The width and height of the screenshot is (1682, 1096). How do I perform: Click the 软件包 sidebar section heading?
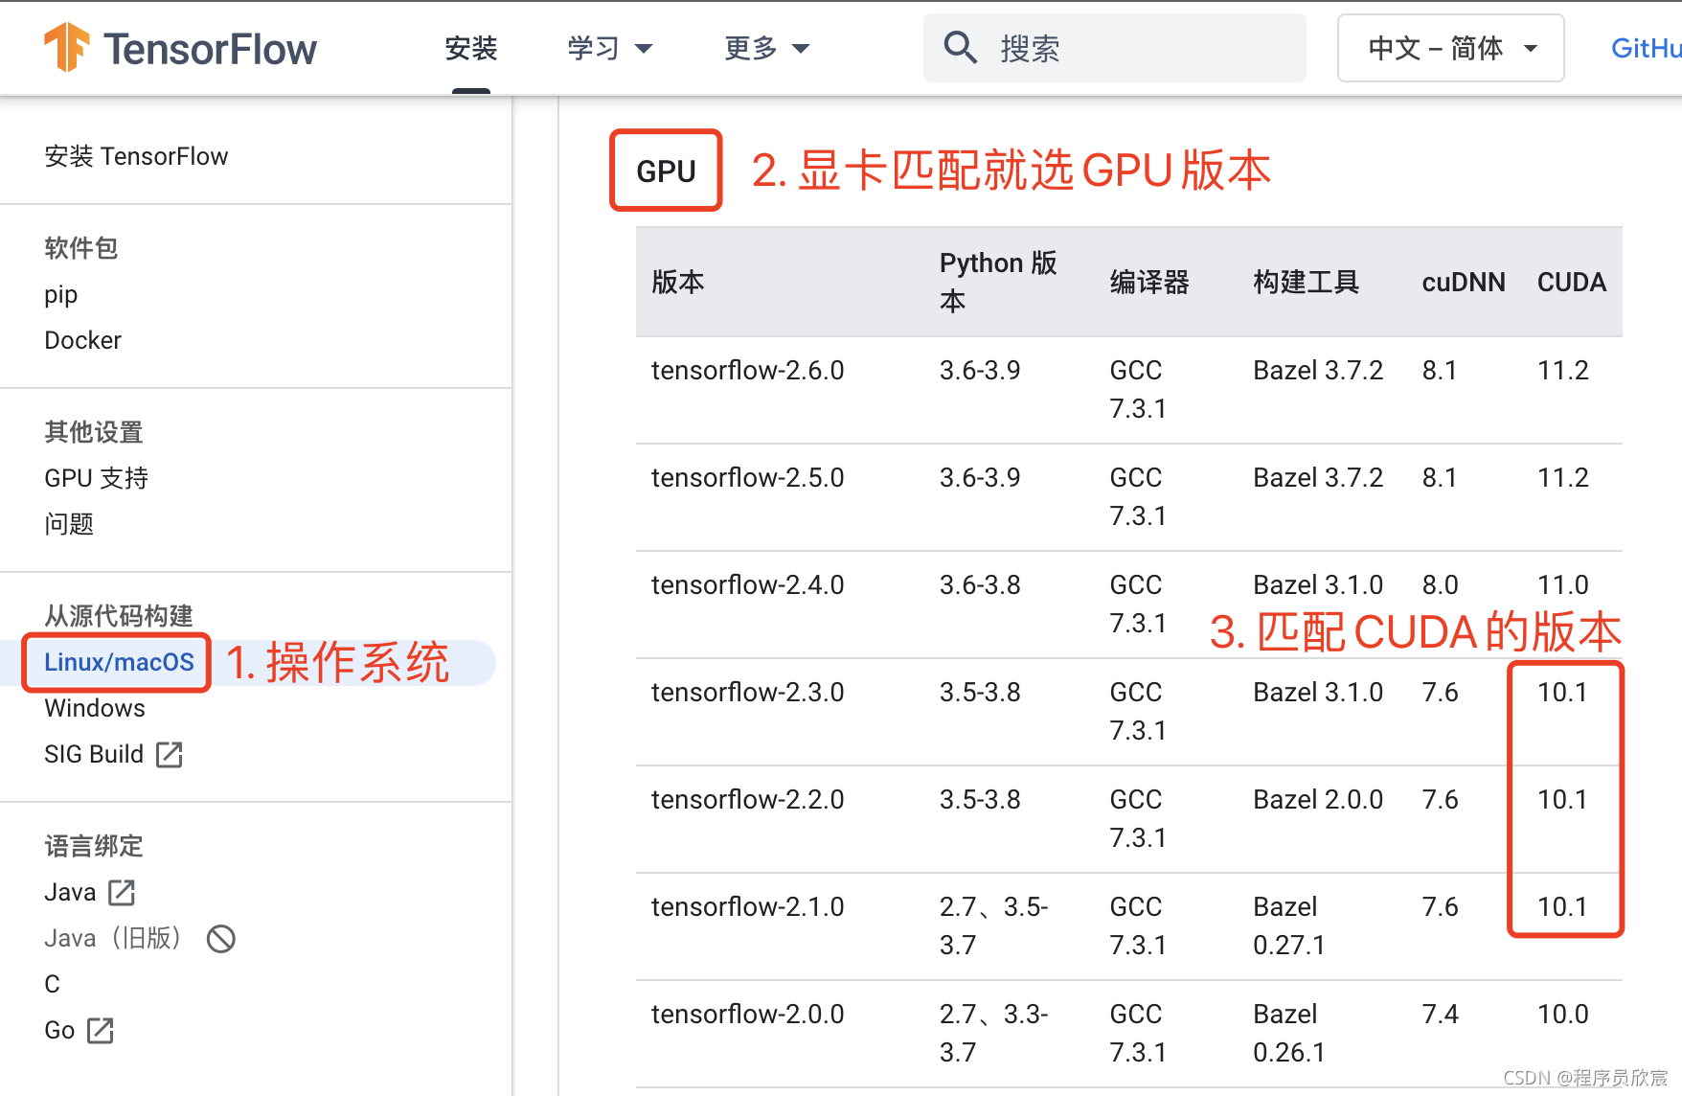tap(81, 248)
